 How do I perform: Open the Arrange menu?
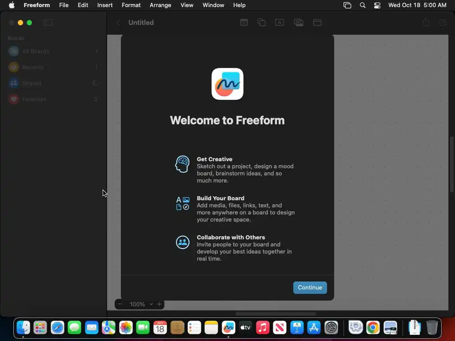tap(160, 5)
